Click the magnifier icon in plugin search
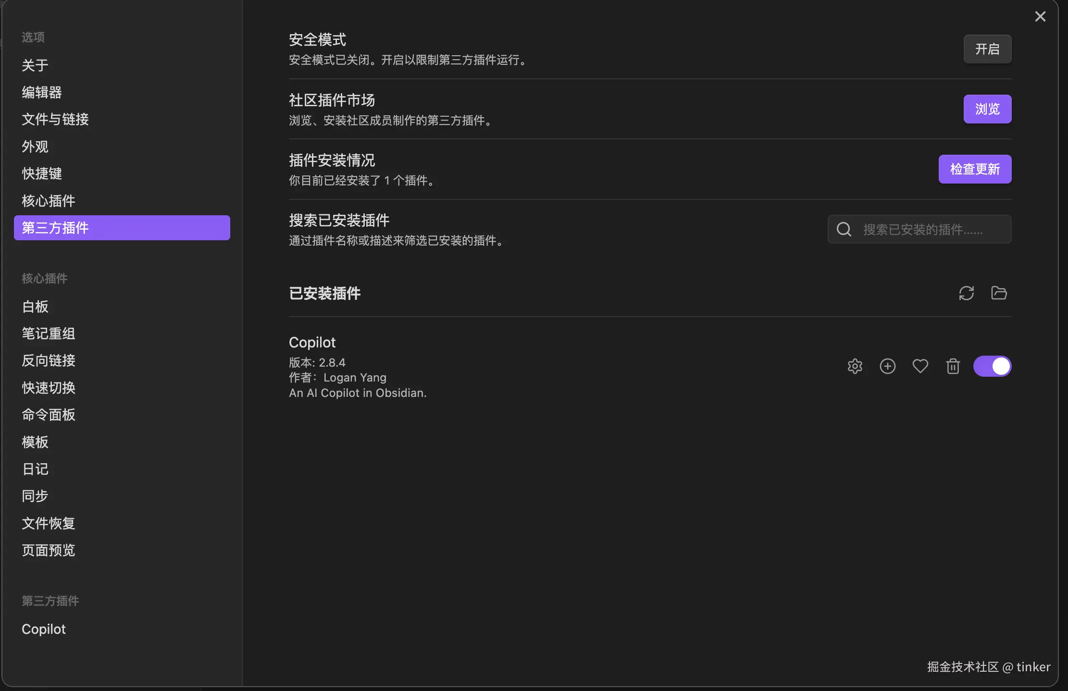The width and height of the screenshot is (1068, 691). 844,229
